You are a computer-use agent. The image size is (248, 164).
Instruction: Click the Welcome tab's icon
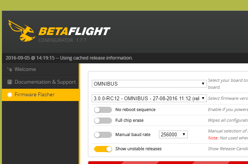click(x=10, y=70)
